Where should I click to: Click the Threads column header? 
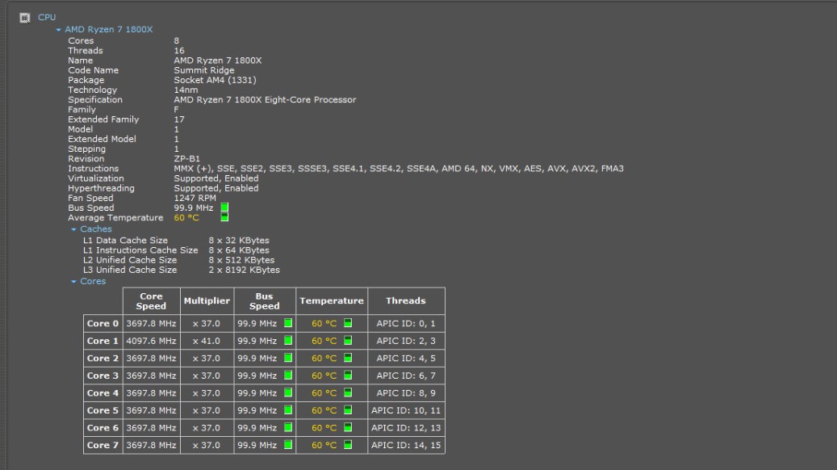click(406, 301)
